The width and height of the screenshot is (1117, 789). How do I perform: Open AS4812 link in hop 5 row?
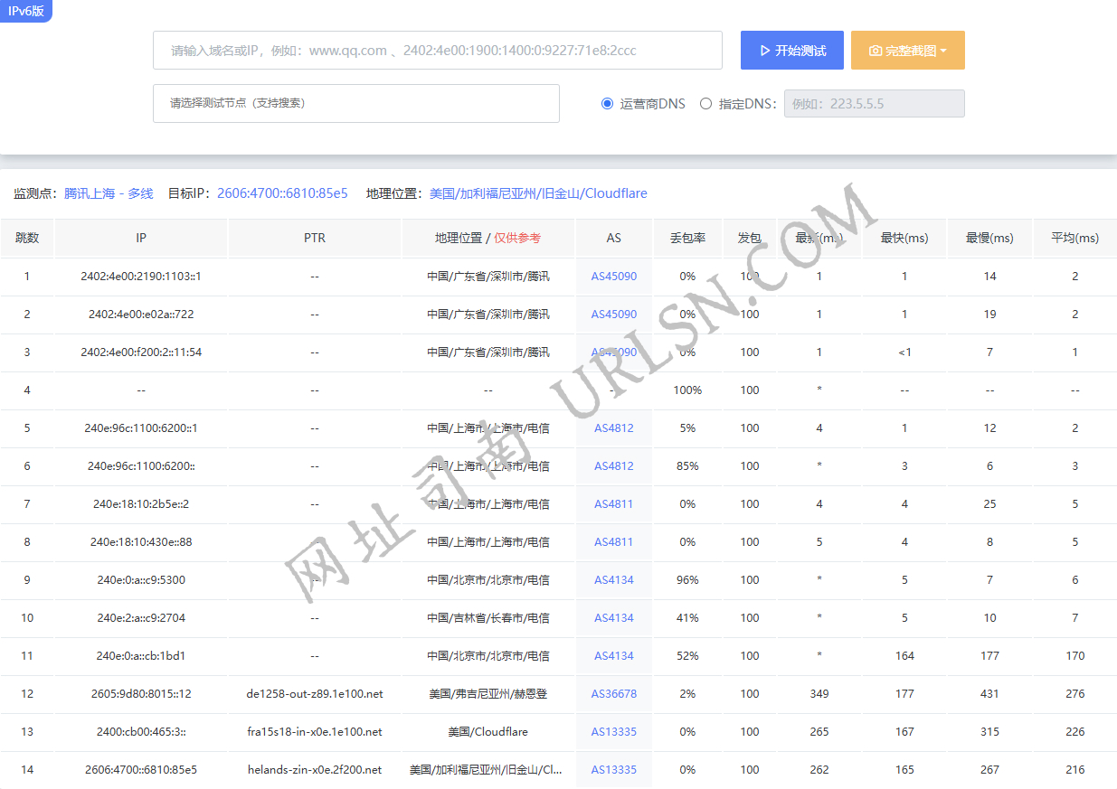[614, 428]
